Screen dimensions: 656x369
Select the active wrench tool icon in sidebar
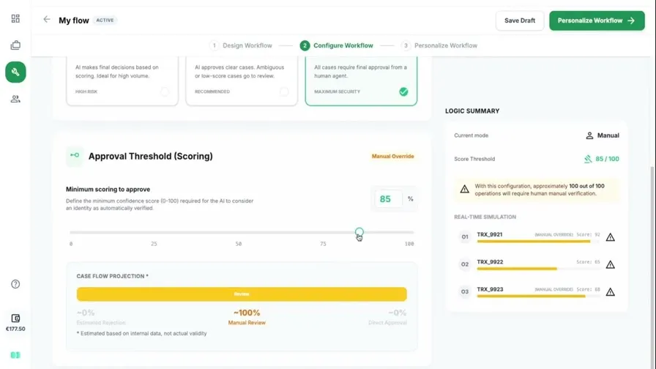[x=15, y=72]
